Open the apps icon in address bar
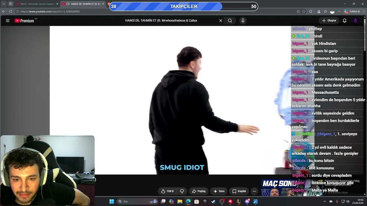This screenshot has height=206, width=367. pyautogui.click(x=298, y=11)
